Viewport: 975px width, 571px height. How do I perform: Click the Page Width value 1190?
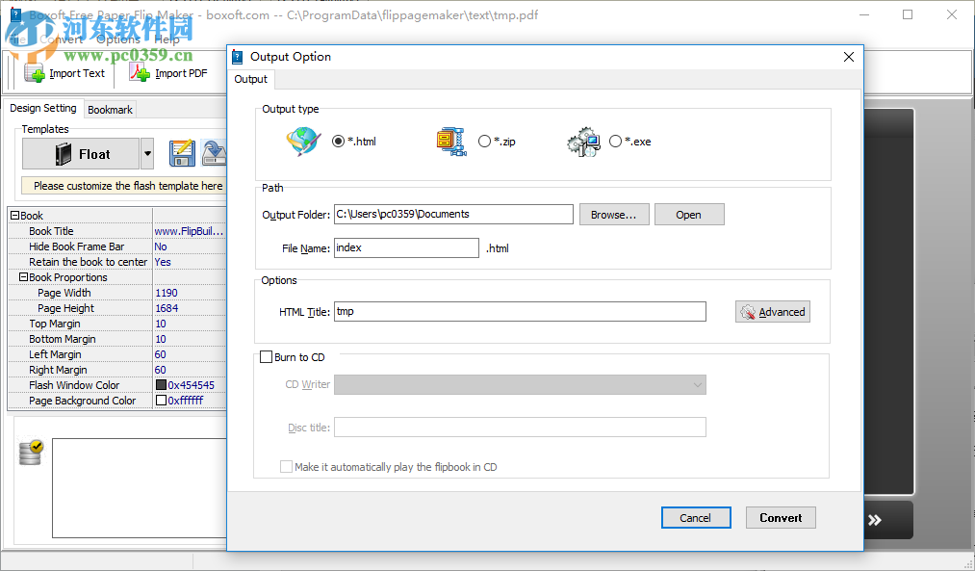coord(166,293)
